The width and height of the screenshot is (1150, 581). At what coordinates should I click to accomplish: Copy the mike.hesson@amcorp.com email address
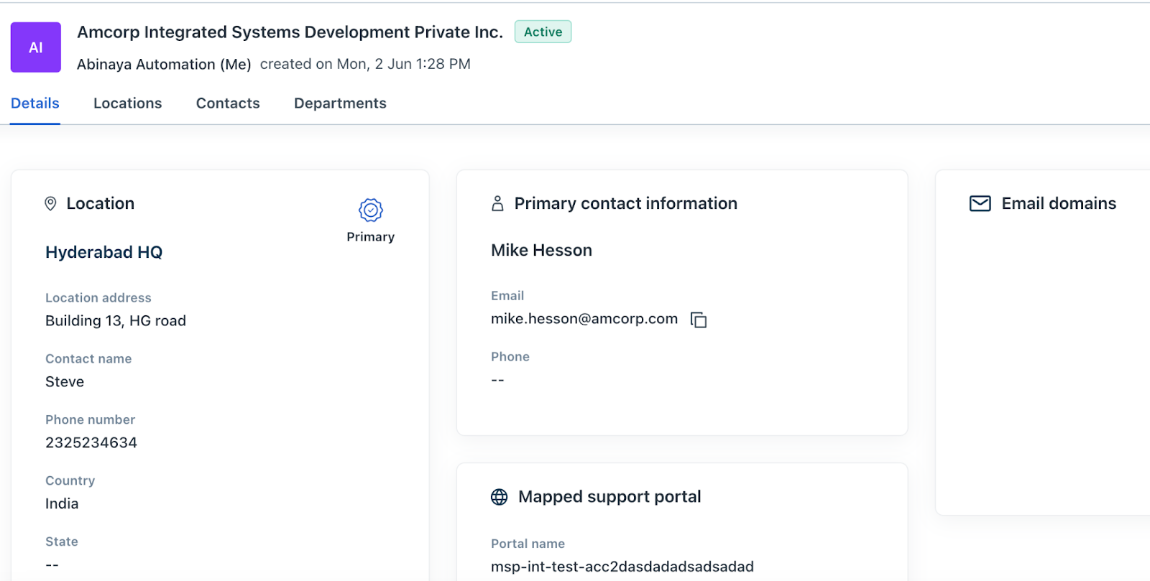pyautogui.click(x=699, y=320)
